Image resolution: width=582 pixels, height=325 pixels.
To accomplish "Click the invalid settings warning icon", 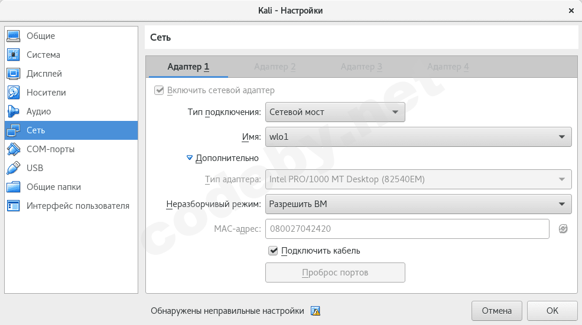I will [x=316, y=311].
